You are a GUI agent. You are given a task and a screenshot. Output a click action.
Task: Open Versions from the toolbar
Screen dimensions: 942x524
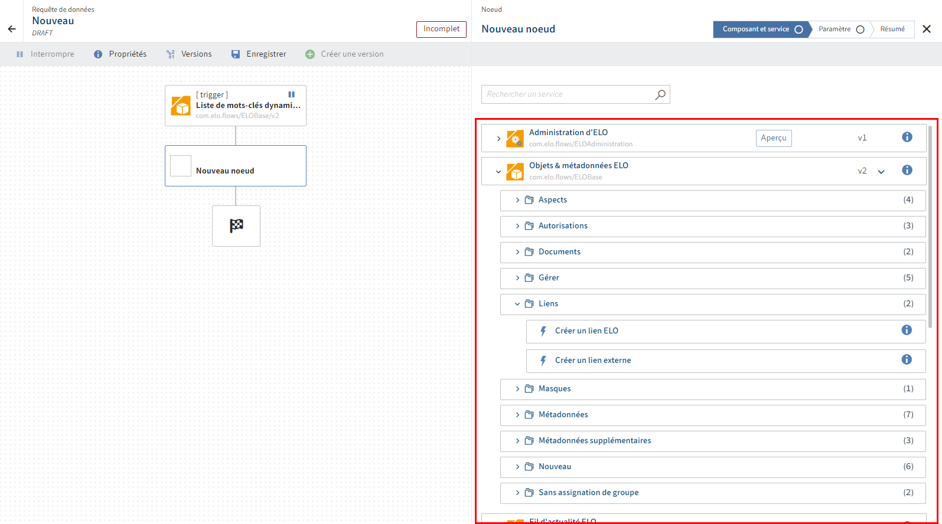(x=197, y=54)
